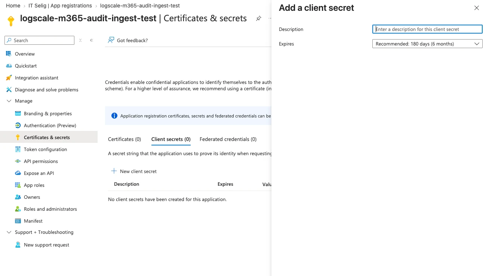Open Integration assistant in sidebar

[37, 78]
